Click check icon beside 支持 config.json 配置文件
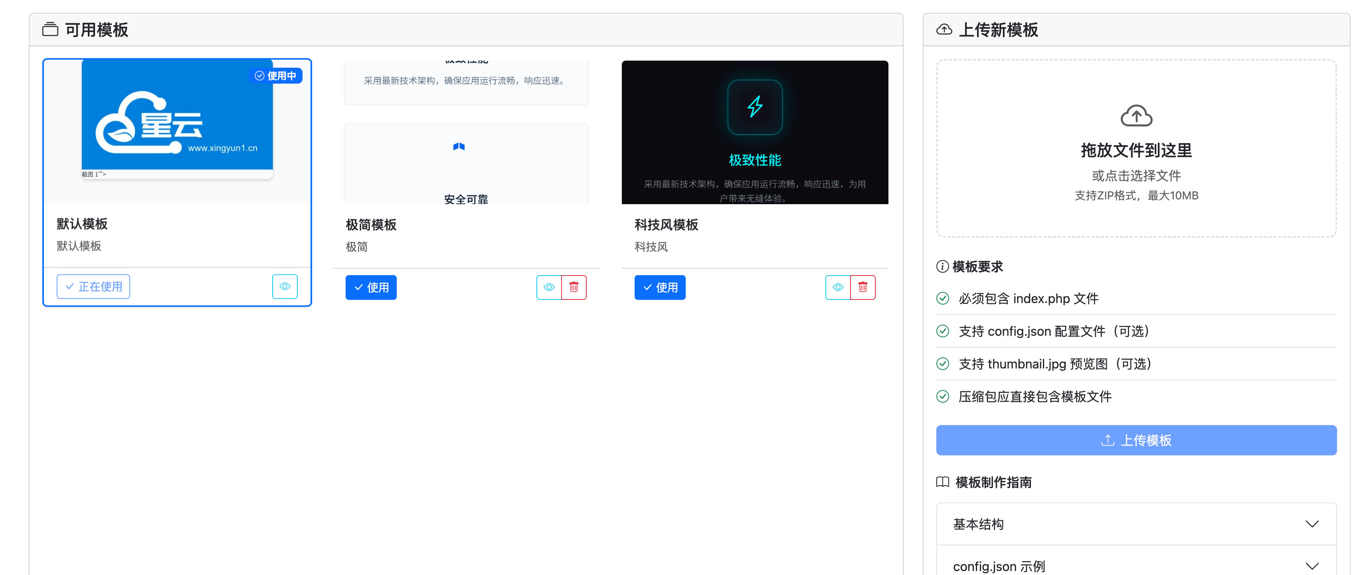The width and height of the screenshot is (1361, 575). (x=943, y=331)
